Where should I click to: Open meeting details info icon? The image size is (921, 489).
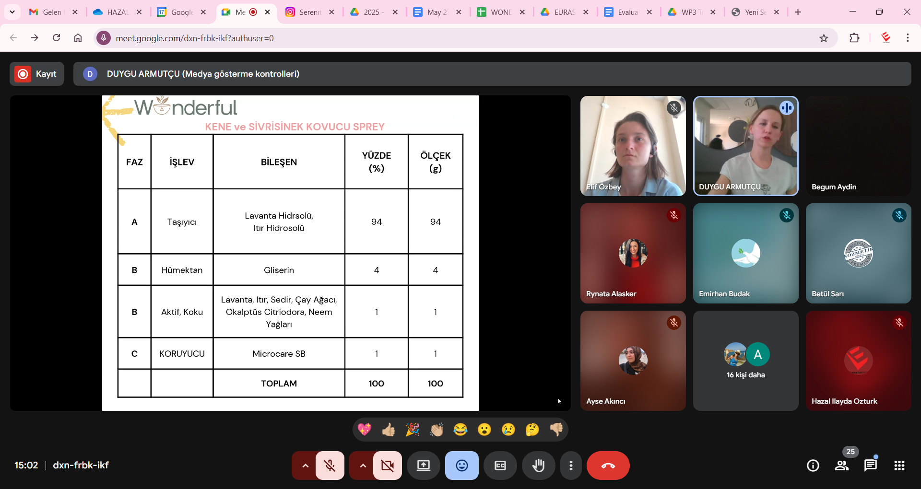(813, 466)
